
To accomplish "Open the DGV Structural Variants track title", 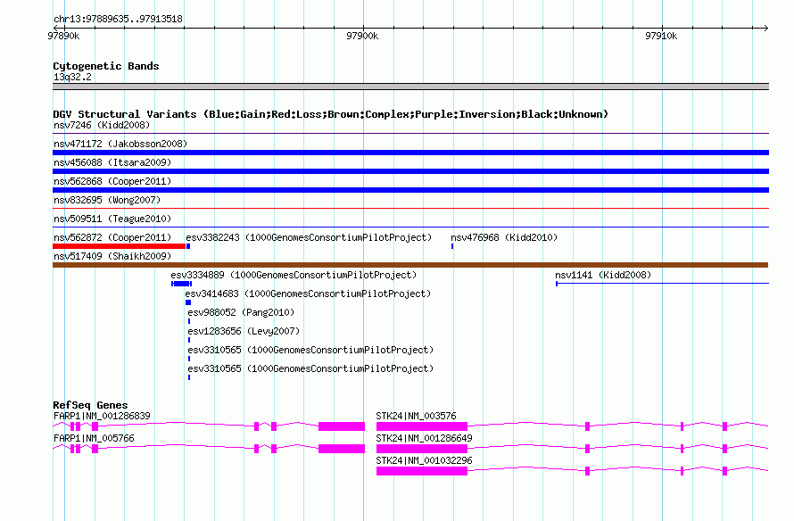I will (x=331, y=114).
